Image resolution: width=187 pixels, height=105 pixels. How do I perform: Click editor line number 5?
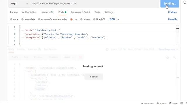click(x=15, y=41)
